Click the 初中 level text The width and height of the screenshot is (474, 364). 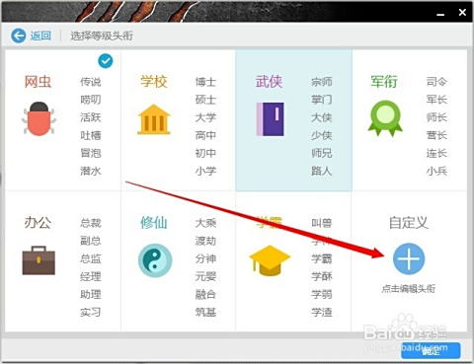[x=205, y=153]
